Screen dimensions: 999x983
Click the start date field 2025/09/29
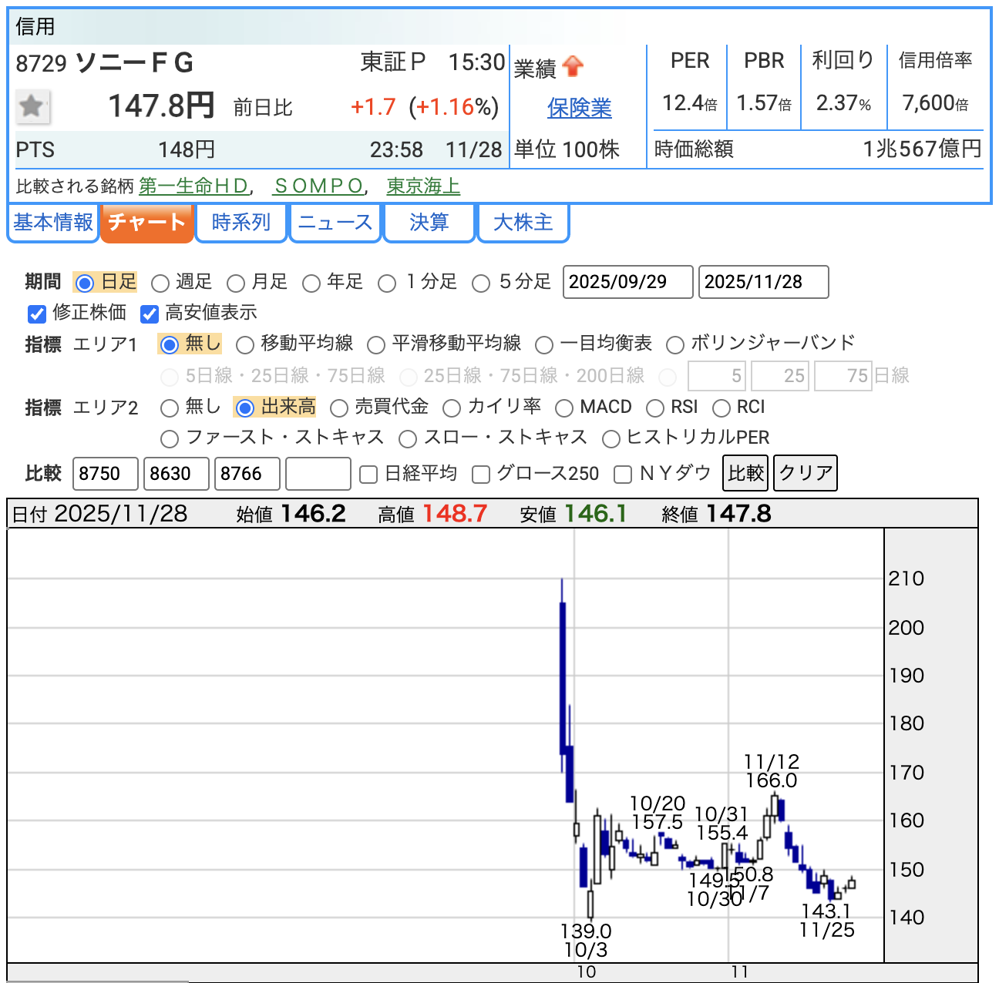click(x=627, y=282)
